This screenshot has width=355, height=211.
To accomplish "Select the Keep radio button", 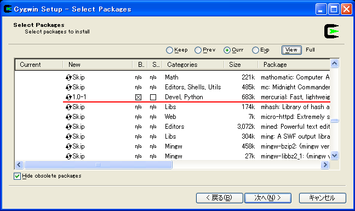I will (x=169, y=50).
